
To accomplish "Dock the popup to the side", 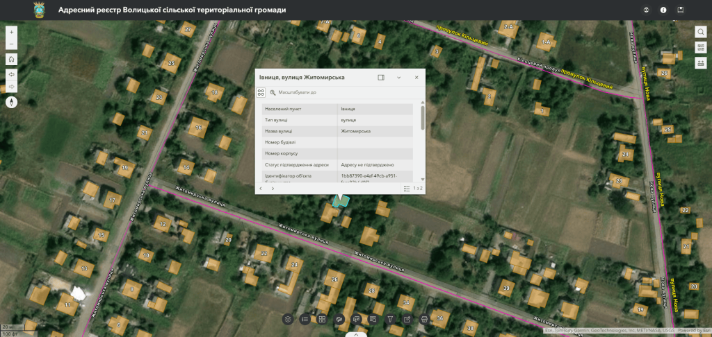I will click(381, 78).
